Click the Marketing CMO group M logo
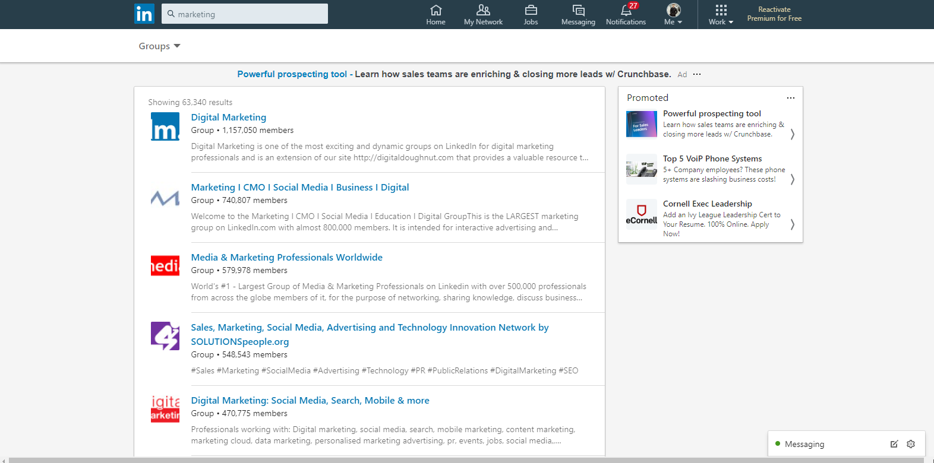This screenshot has height=463, width=934. point(165,196)
